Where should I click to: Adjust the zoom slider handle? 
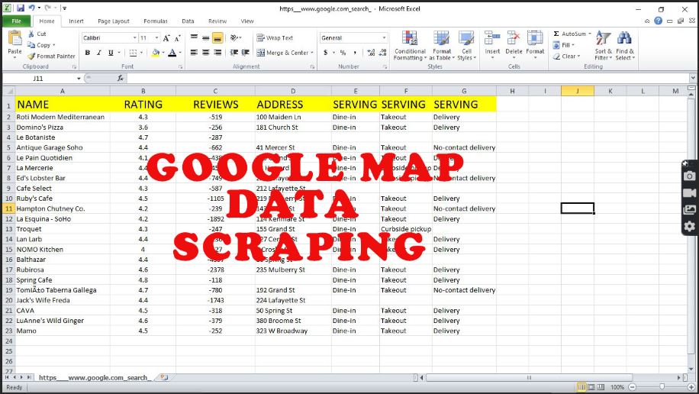(x=662, y=387)
